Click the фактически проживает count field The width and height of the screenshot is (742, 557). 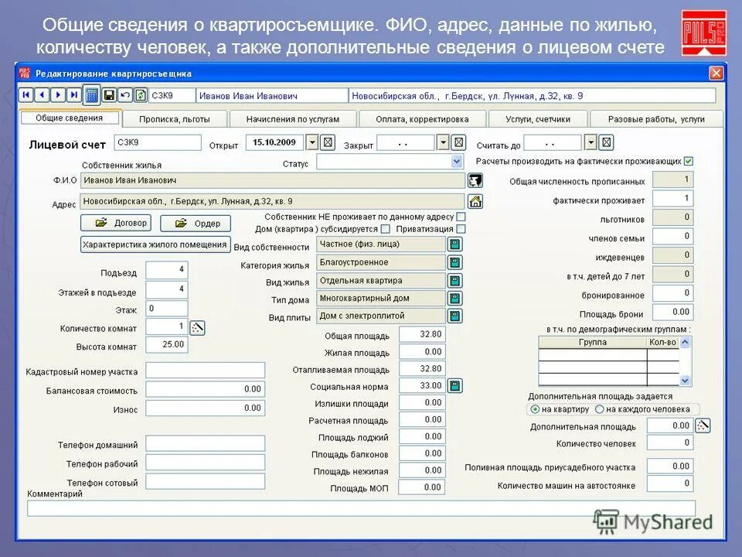click(x=672, y=199)
